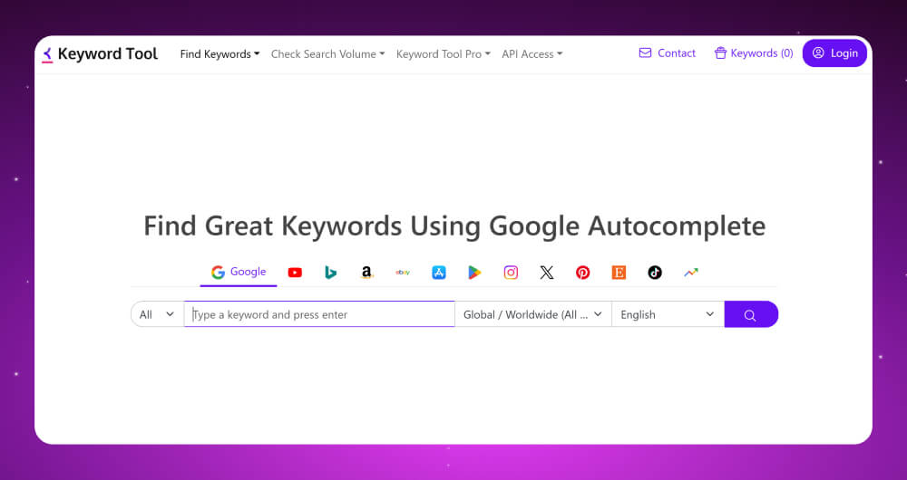Open the Contact link

click(x=667, y=53)
